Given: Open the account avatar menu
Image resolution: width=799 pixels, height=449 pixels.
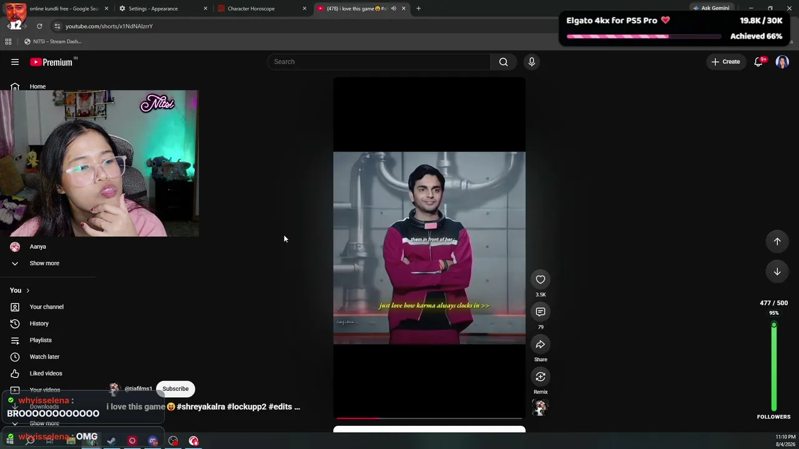Looking at the screenshot, I should point(782,62).
